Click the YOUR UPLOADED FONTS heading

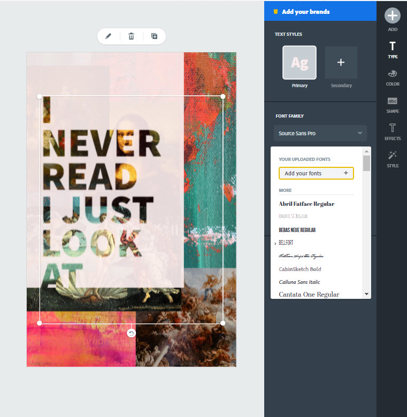[x=304, y=159]
